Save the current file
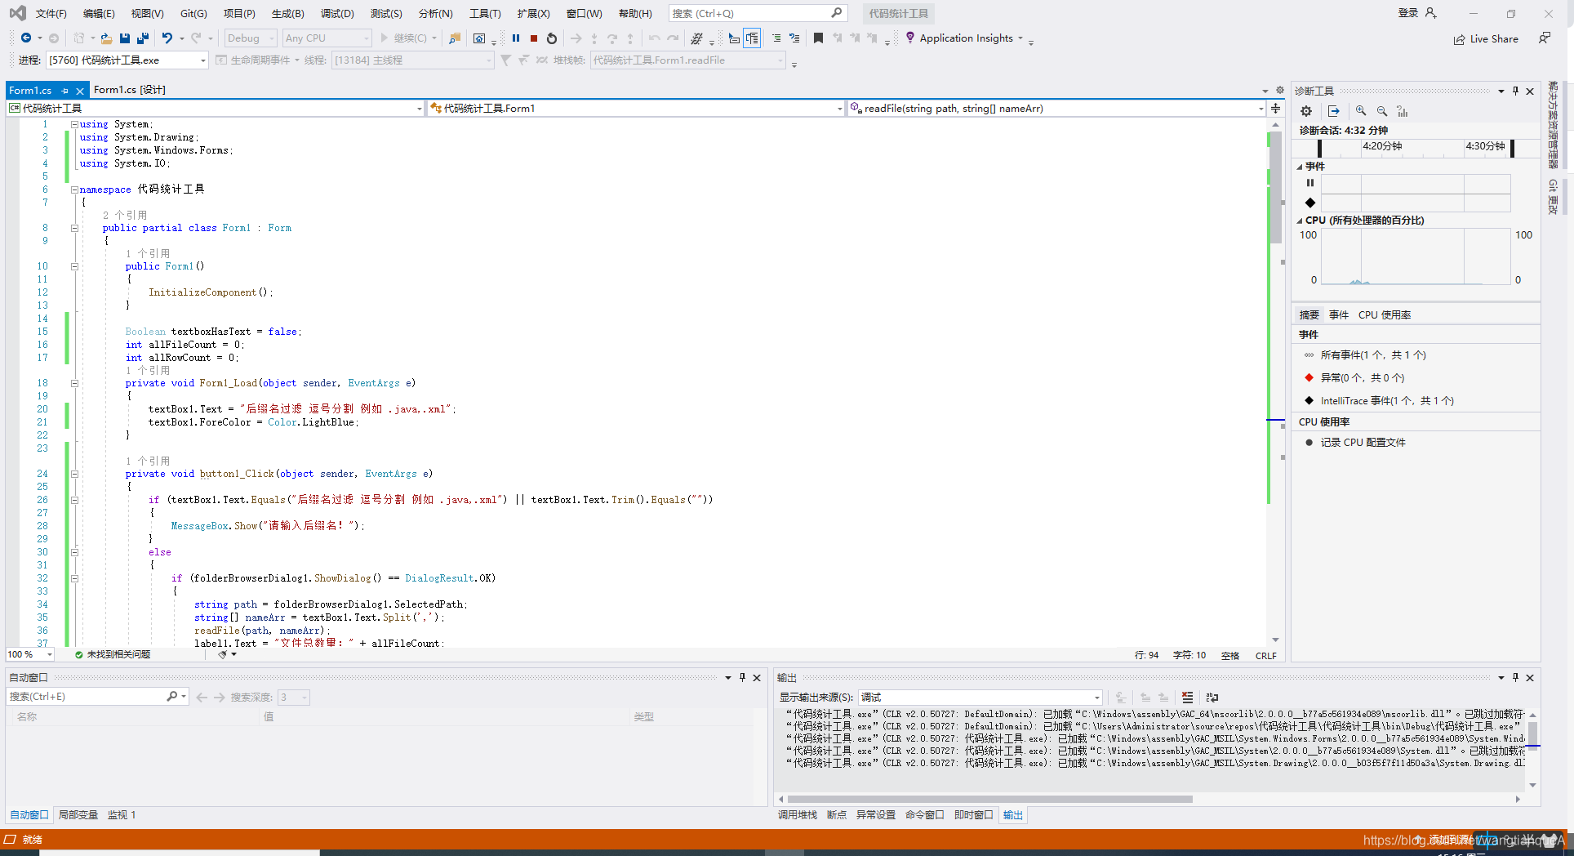1574x856 pixels. [125, 38]
